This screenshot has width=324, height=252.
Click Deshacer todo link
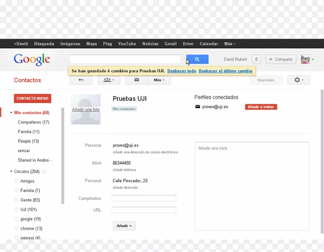pyautogui.click(x=181, y=71)
